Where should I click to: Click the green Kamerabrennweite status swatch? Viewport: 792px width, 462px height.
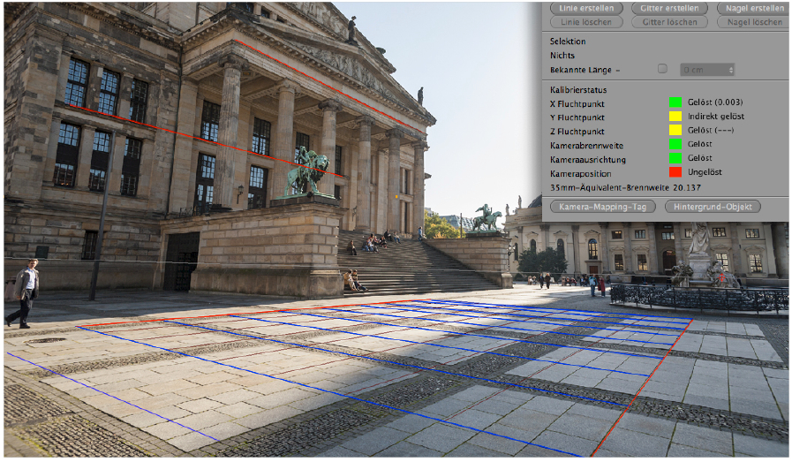(675, 144)
